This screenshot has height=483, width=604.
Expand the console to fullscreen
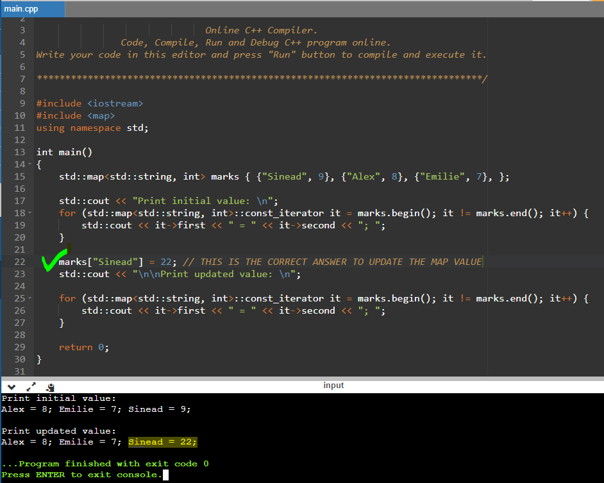[x=31, y=387]
